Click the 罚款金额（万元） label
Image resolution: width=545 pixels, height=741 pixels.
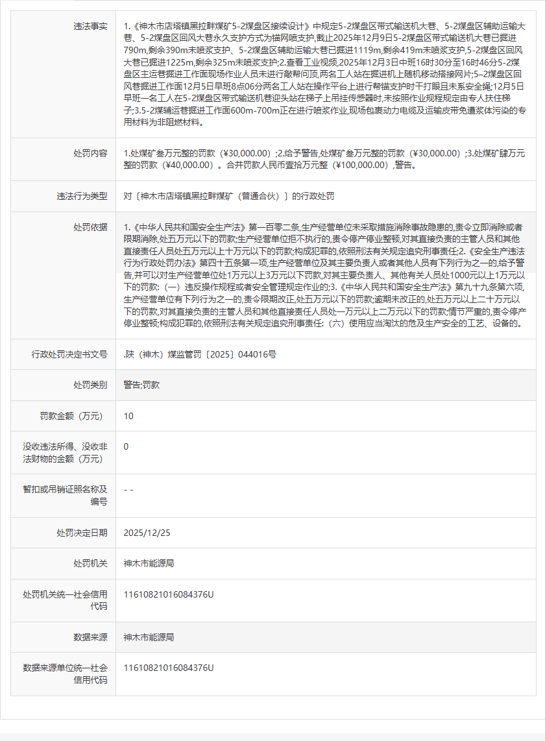click(x=72, y=416)
